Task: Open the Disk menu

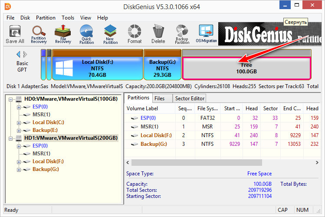Action: coord(25,18)
